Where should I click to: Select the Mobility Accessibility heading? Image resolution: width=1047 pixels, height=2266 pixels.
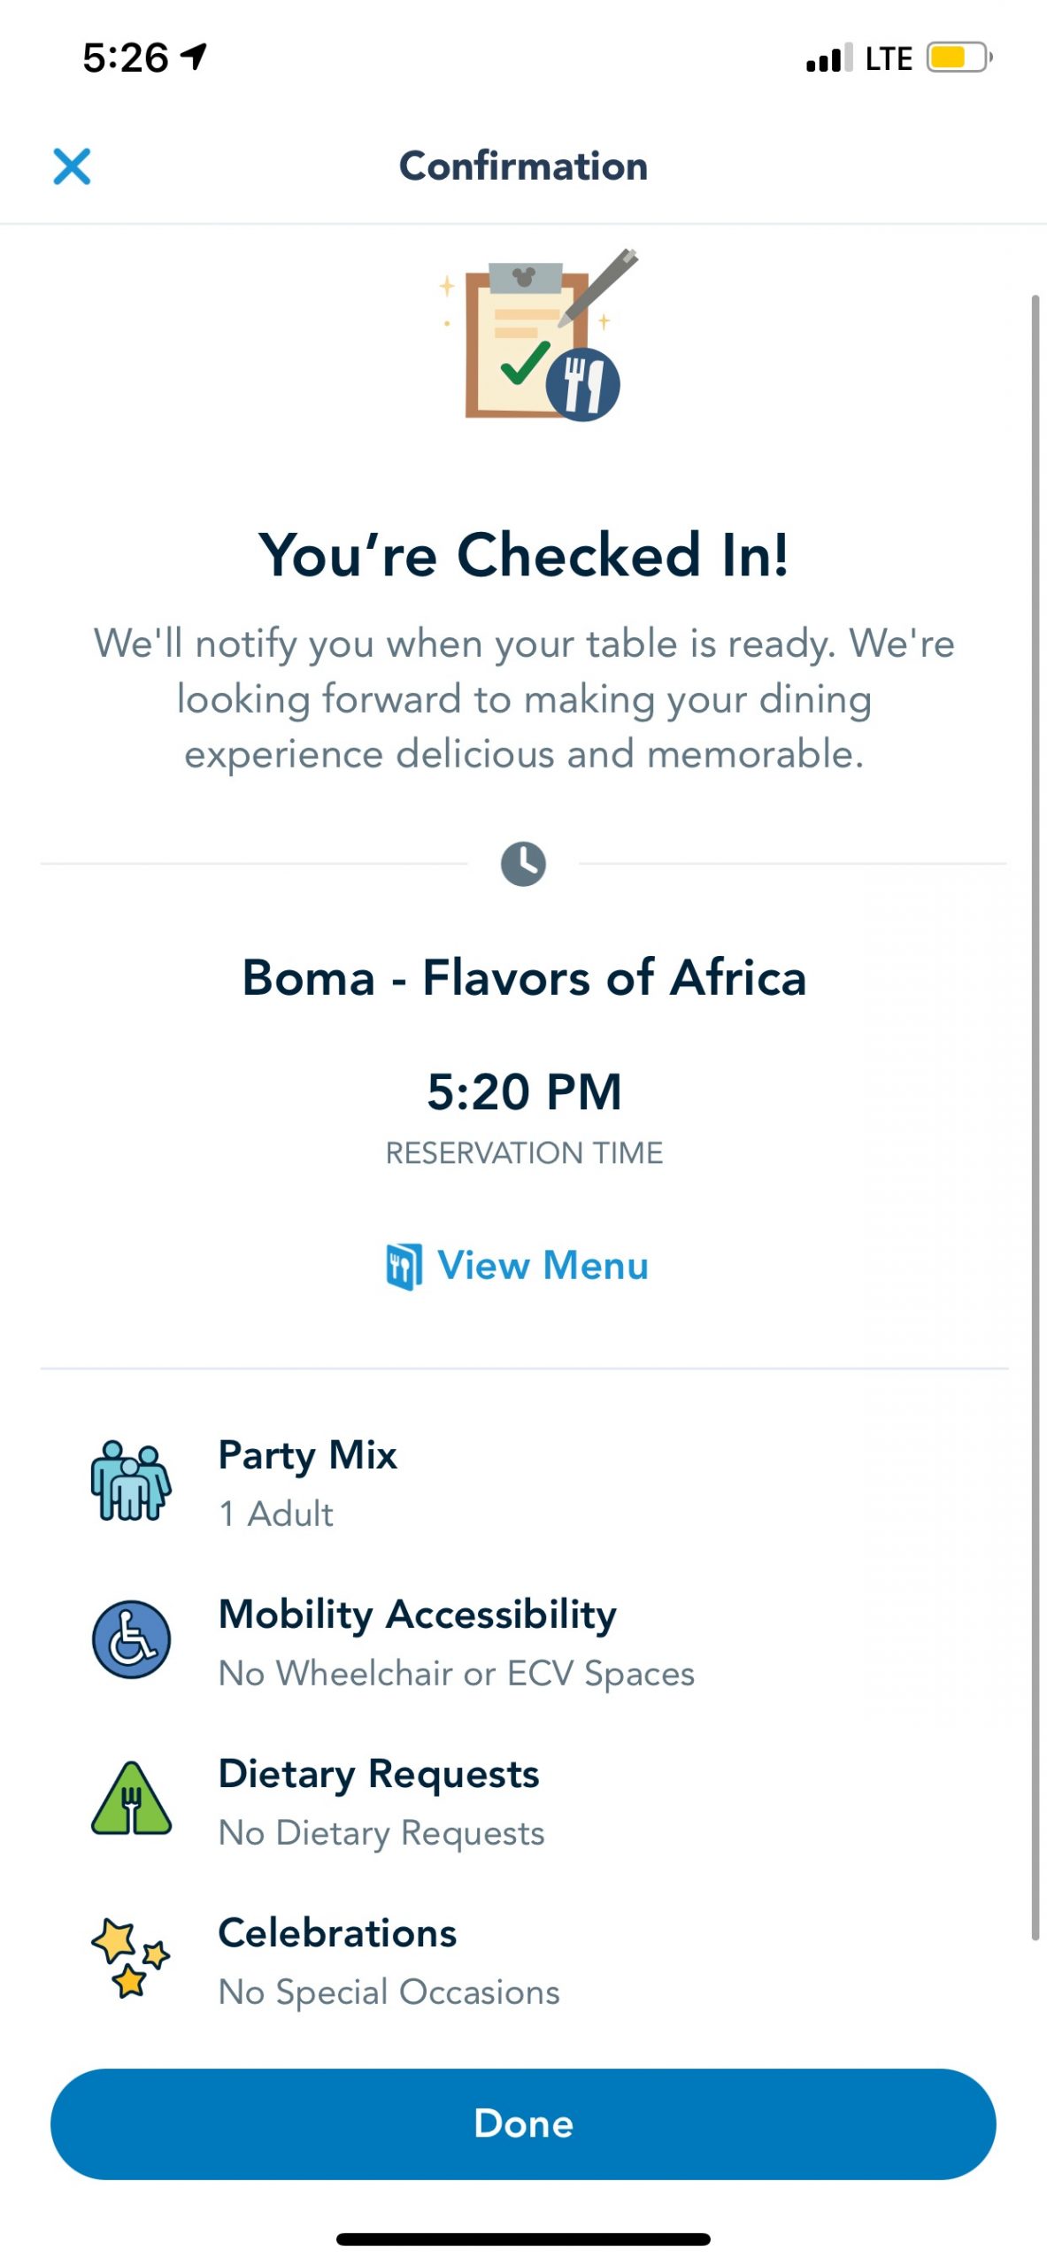pyautogui.click(x=417, y=1615)
